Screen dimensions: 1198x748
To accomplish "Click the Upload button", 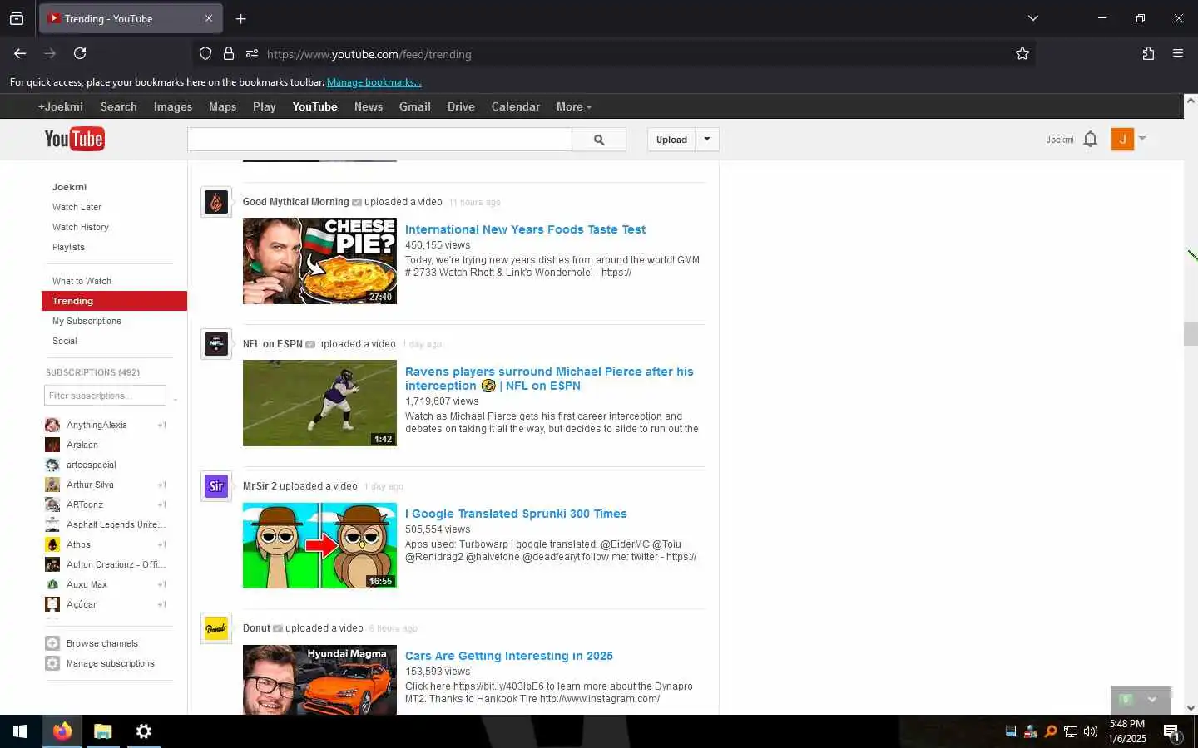I will (x=671, y=140).
